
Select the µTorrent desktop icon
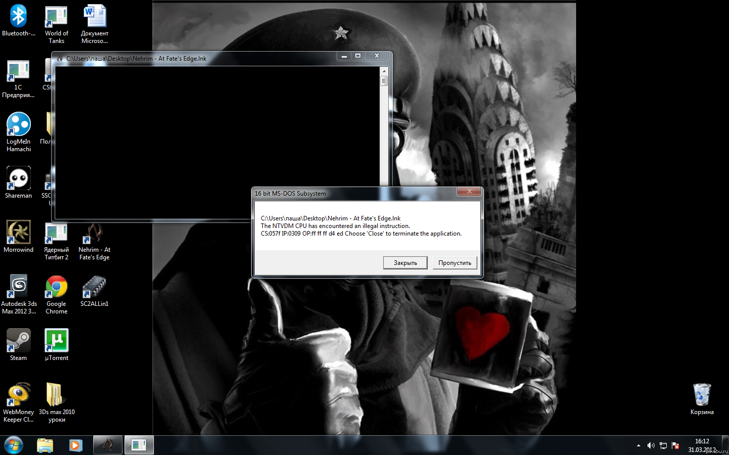point(56,345)
